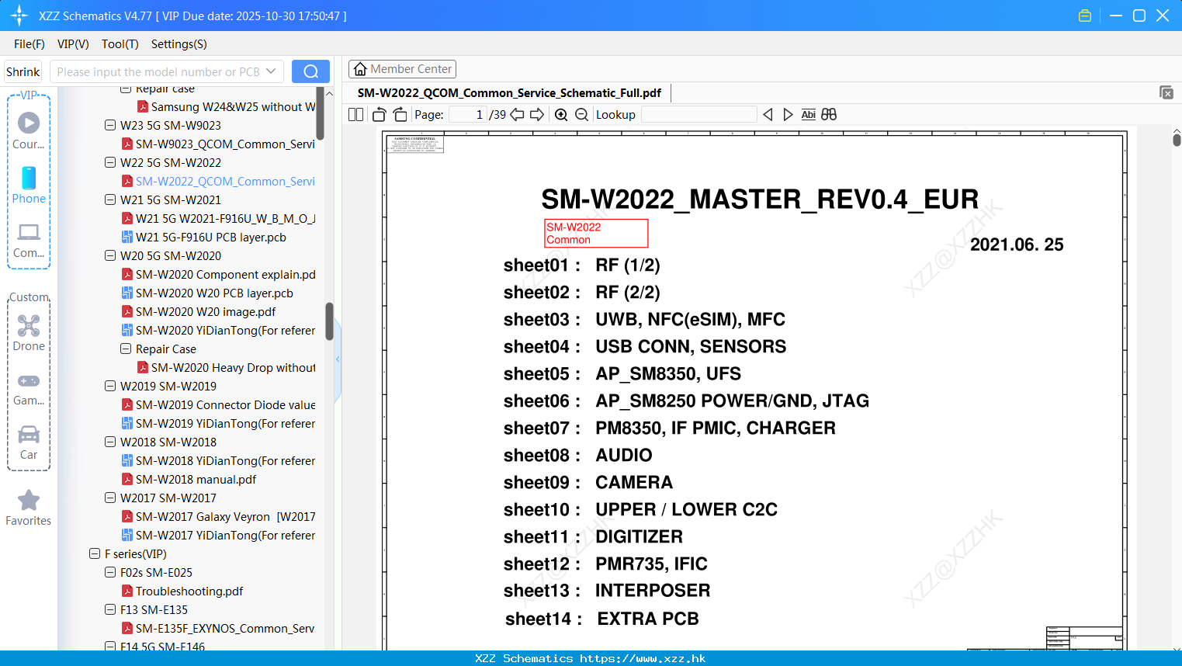Click the tree panel vertical scrollbar
The width and height of the screenshot is (1182, 666).
point(329,321)
